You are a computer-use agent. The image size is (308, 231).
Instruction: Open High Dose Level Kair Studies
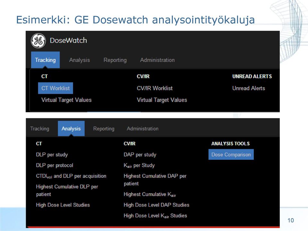[x=155, y=216]
